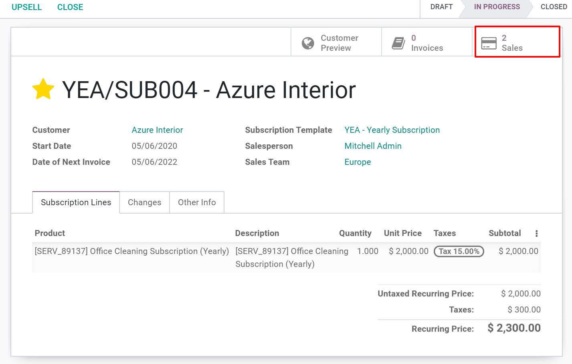
Task: Click the Invoices stat button showing 0
Action: [426, 42]
